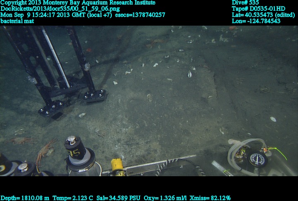
Task: Click the Xmiss= 82.12% readout
Action: coord(210,198)
